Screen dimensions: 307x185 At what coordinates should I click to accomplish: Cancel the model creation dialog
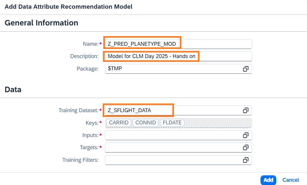pos(291,180)
